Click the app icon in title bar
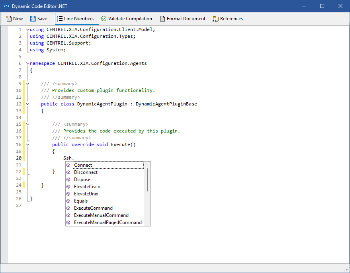The width and height of the screenshot is (350, 273). (7, 6)
